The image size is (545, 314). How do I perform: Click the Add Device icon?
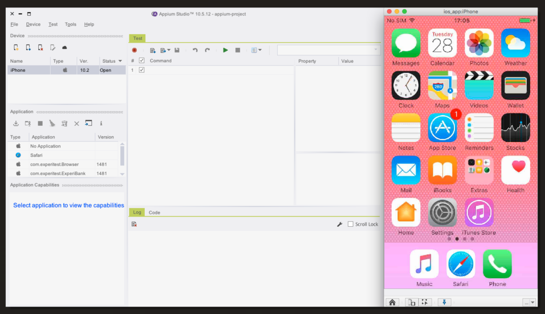point(28,48)
